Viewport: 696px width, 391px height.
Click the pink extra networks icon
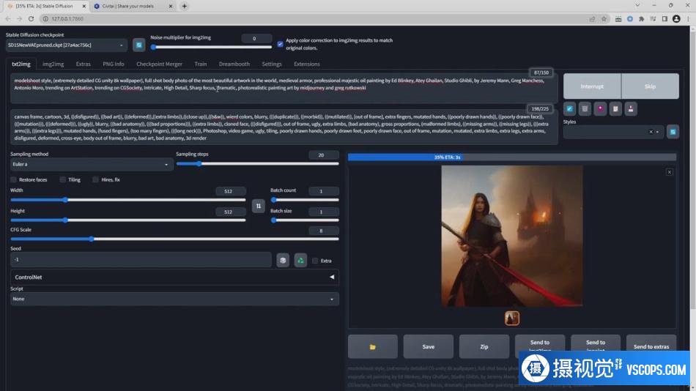[600, 109]
